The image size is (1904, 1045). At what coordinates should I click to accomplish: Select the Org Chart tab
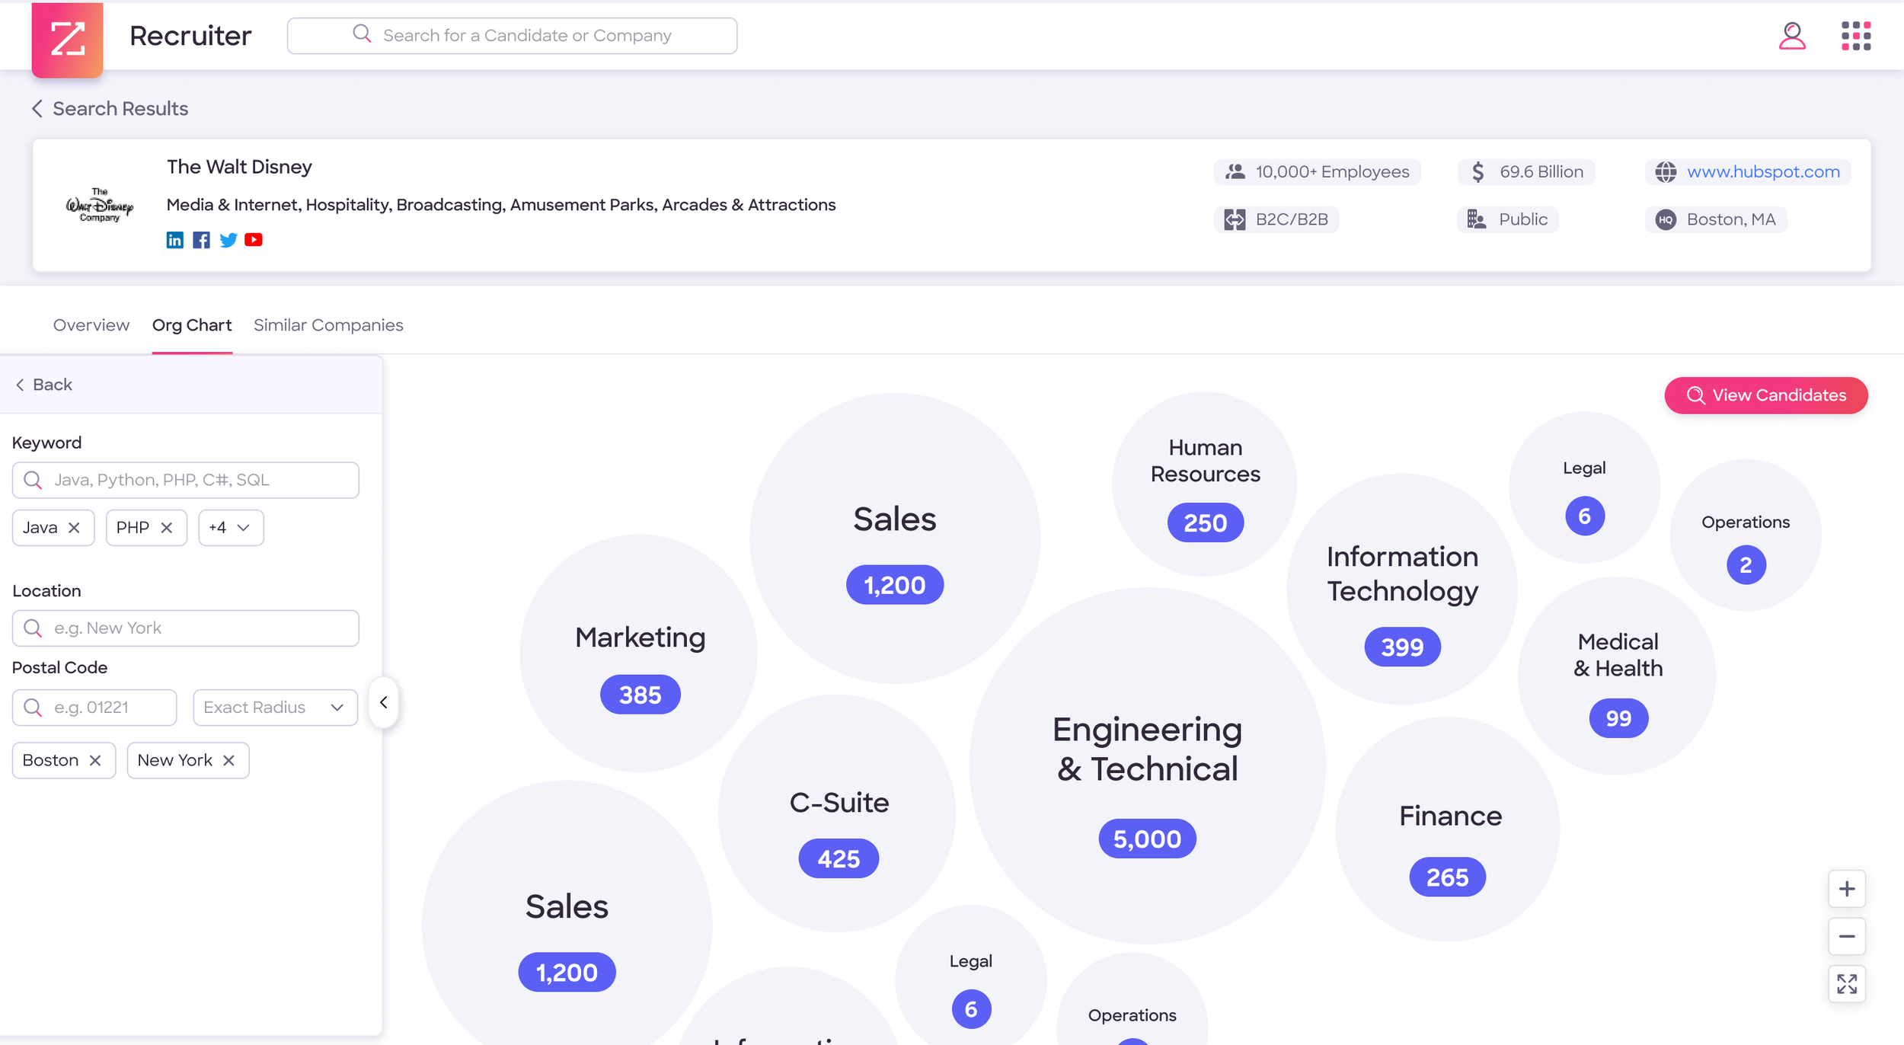192,325
